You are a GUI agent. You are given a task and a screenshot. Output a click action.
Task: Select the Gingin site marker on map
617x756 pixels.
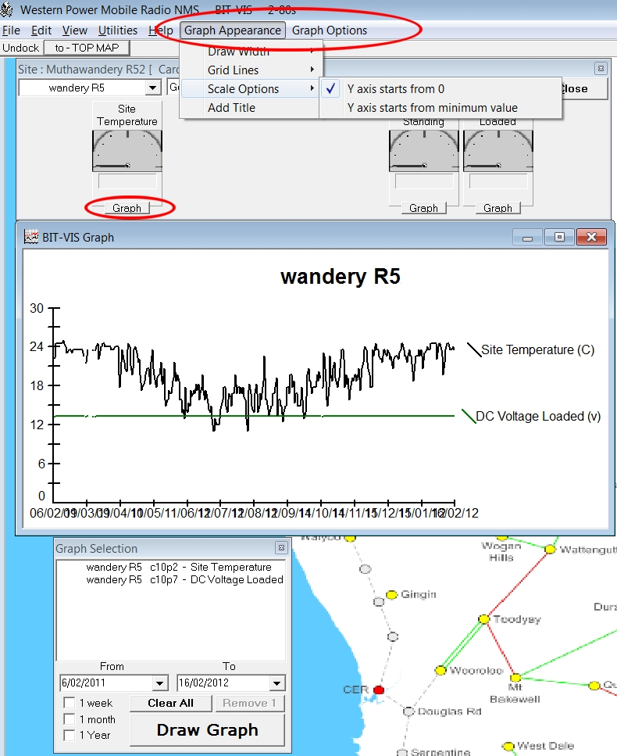[x=392, y=594]
